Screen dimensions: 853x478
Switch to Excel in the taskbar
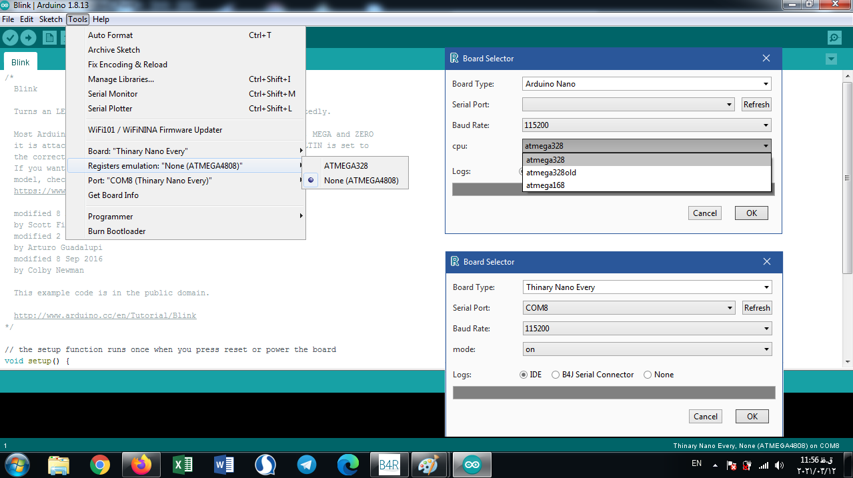pyautogui.click(x=183, y=464)
